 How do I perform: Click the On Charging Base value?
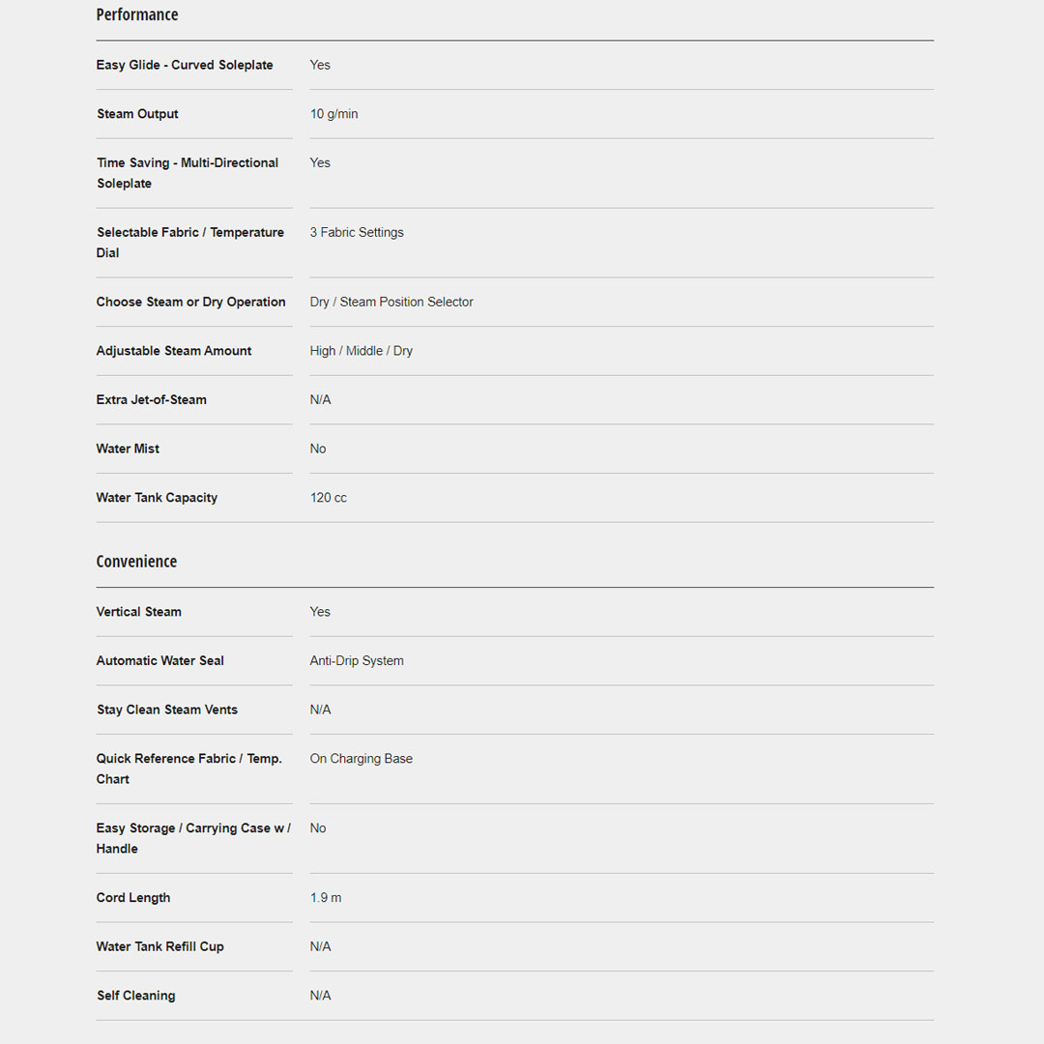click(361, 759)
